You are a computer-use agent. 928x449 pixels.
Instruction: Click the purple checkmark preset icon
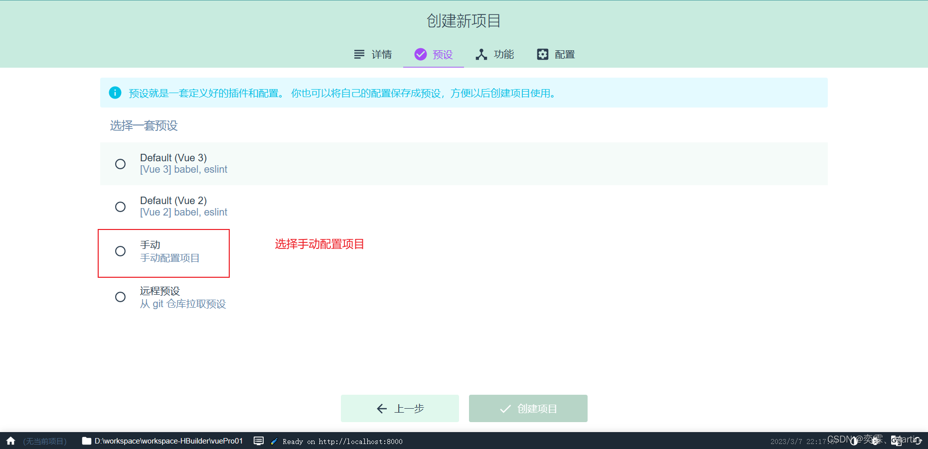coord(421,54)
